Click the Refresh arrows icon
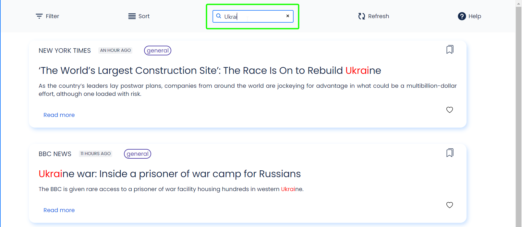Viewport: 522px width, 227px height. (362, 16)
